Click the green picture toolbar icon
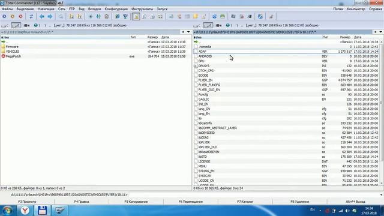The width and height of the screenshot is (384, 216). [x=223, y=16]
